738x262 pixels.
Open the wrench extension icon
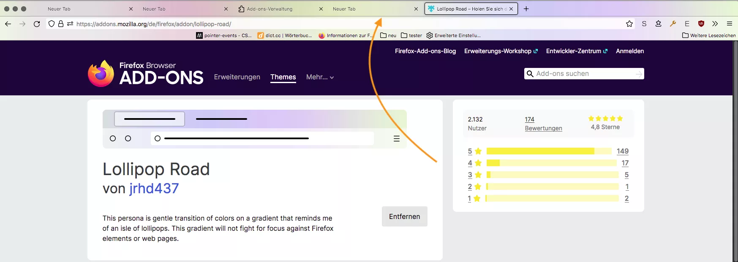(673, 24)
